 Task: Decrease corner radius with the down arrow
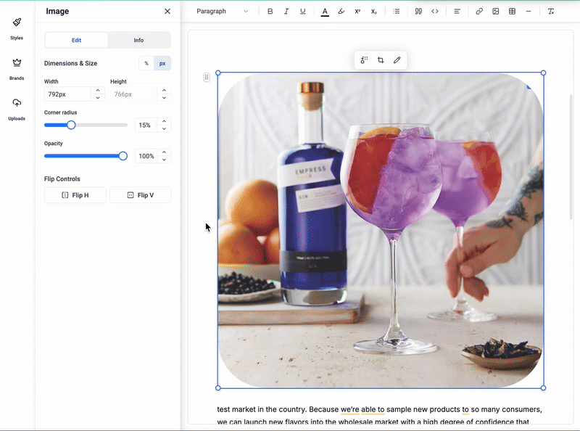coord(164,129)
